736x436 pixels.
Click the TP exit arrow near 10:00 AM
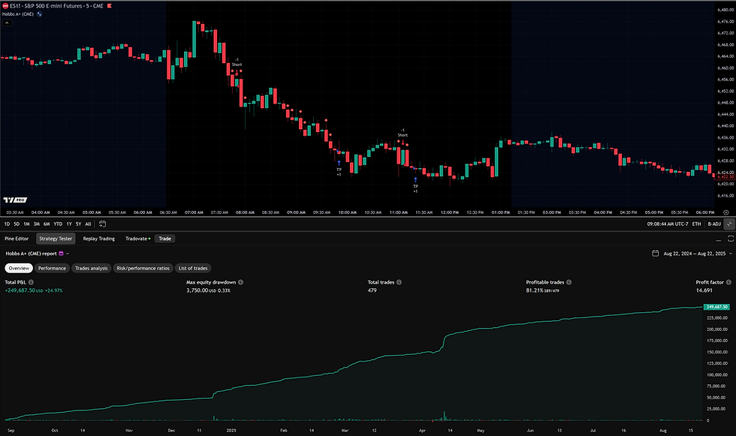339,163
